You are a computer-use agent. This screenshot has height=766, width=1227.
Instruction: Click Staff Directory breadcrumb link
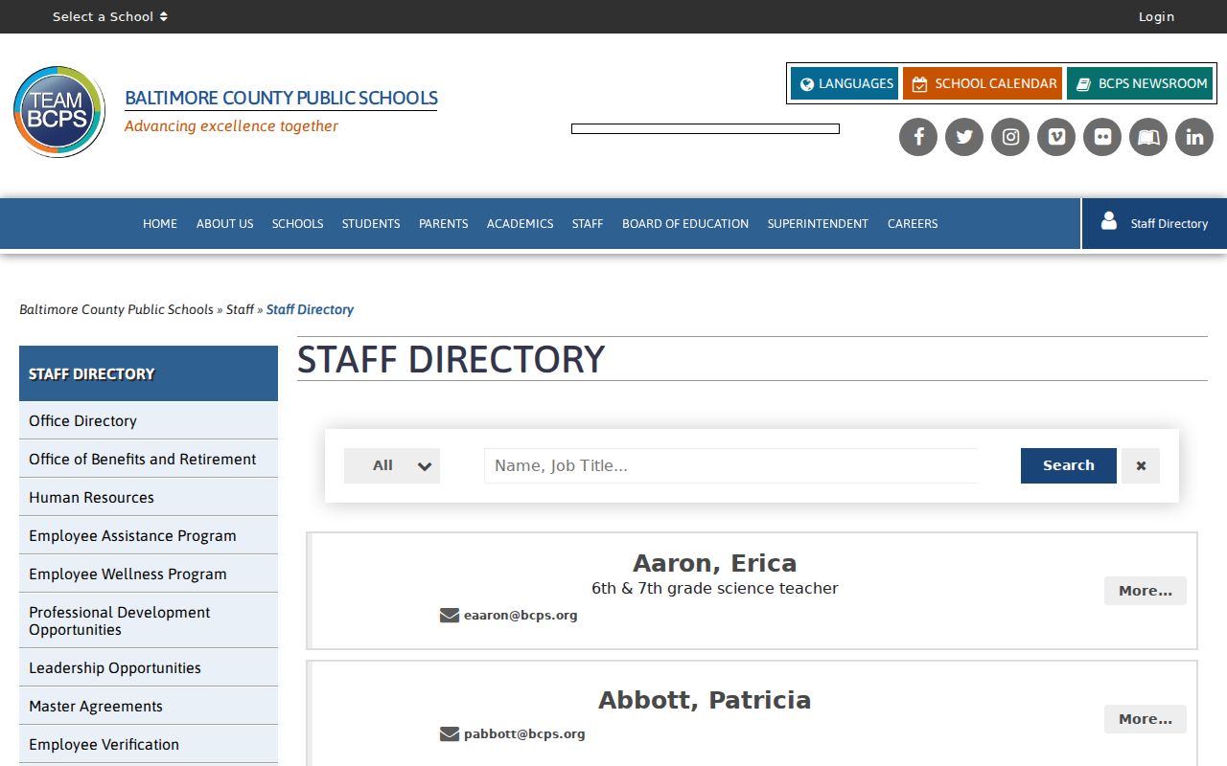click(x=310, y=309)
